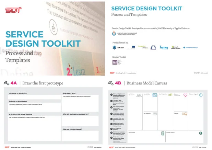Screen dimensions: 212x150
Task: Click the large cover title 'SERVICE DESIGN TOOLKIT'
Action: coord(43,39)
